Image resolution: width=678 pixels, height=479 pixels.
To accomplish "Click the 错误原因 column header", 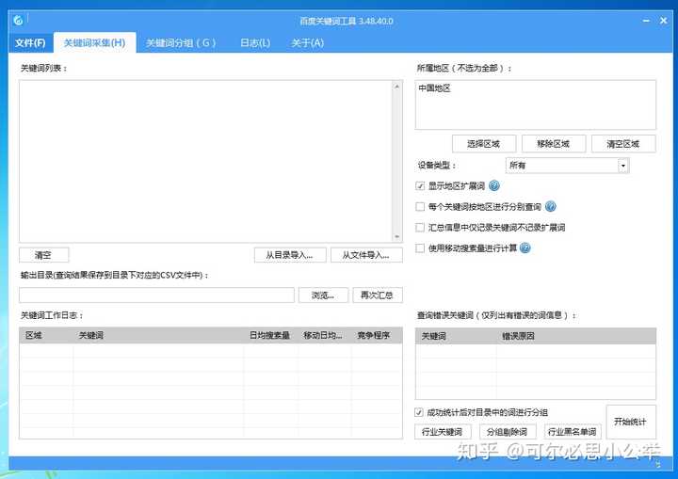I will (x=576, y=336).
